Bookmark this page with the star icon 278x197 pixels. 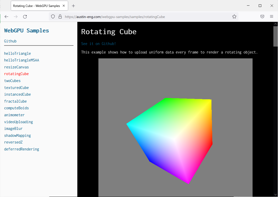click(234, 16)
